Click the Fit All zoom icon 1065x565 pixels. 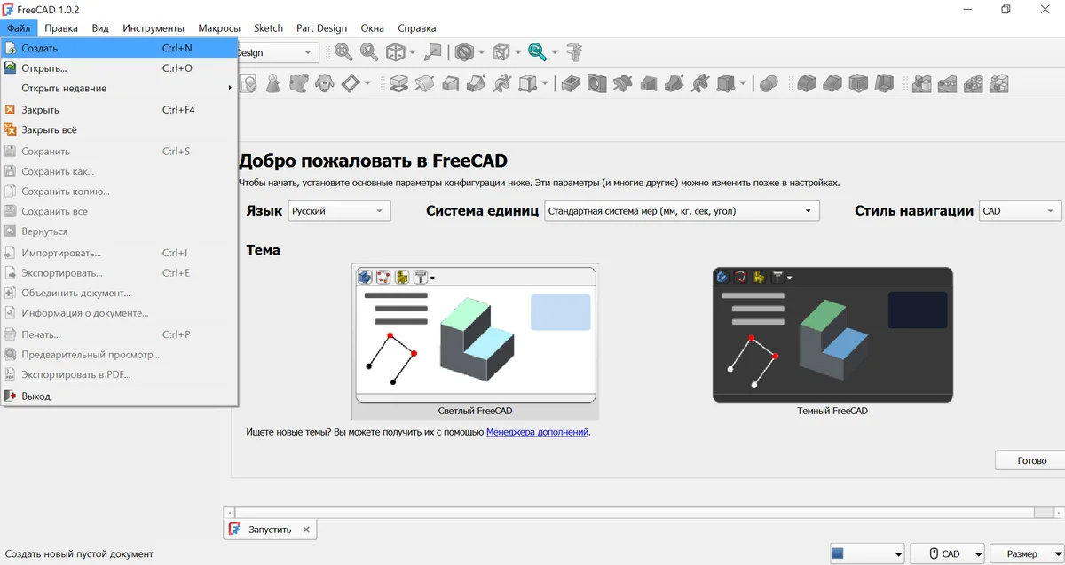pyautogui.click(x=343, y=52)
